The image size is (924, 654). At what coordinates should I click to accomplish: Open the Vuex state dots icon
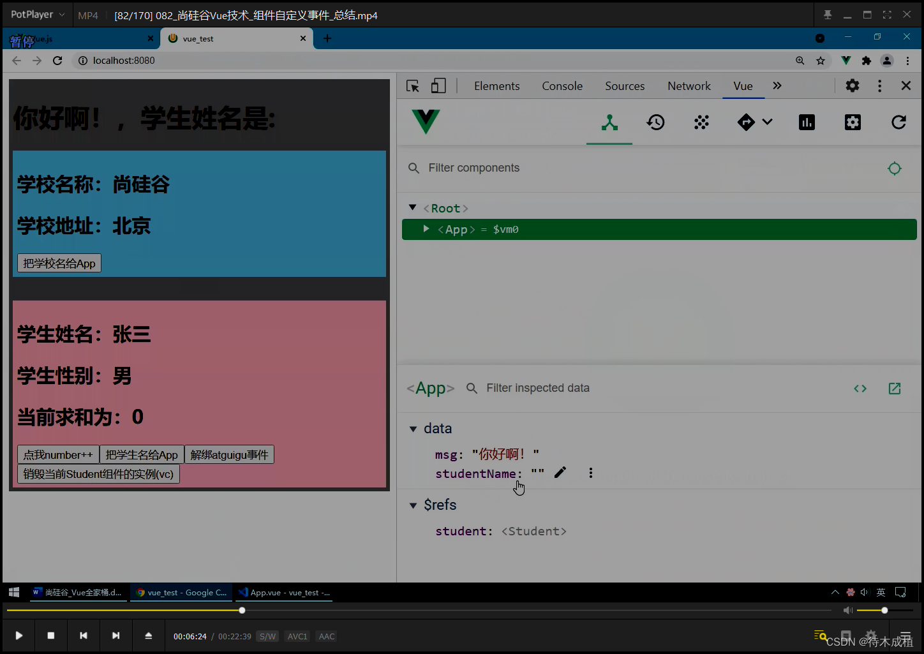(x=701, y=123)
